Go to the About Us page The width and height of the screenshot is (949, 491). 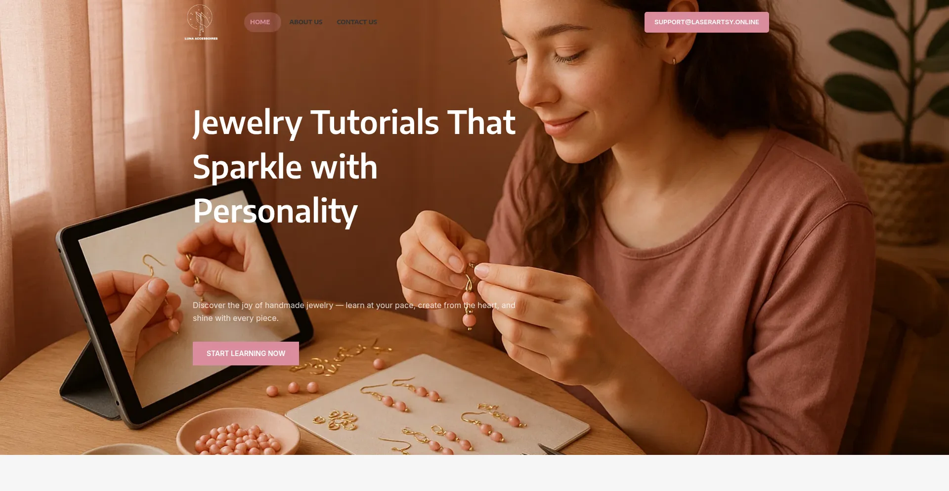(305, 22)
